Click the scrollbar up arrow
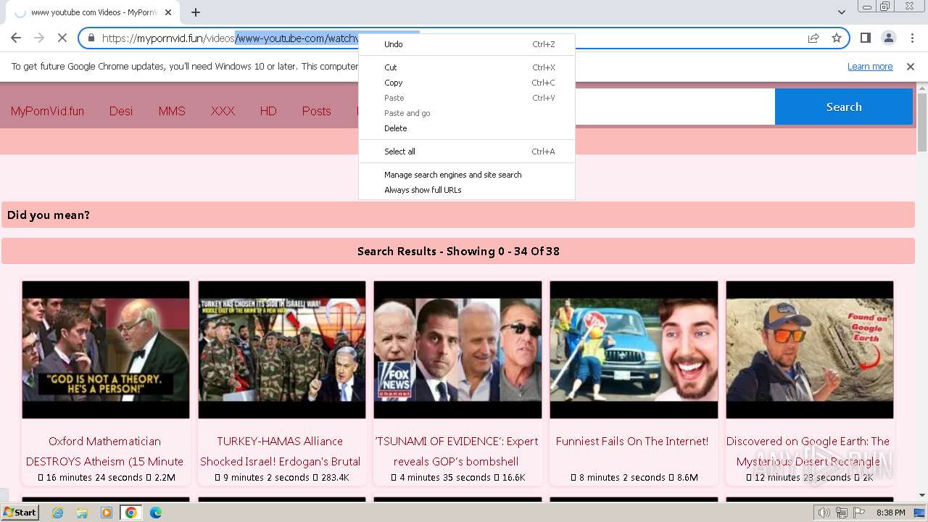 click(x=922, y=88)
